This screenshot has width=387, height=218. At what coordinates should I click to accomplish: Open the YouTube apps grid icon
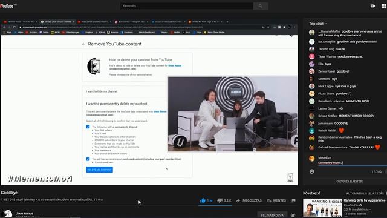[x=384, y=6]
